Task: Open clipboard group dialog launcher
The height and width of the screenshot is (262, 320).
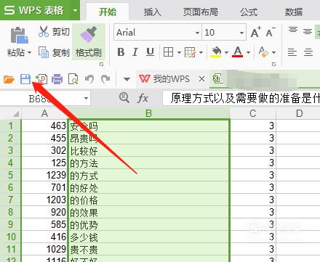Action: pyautogui.click(x=102, y=65)
